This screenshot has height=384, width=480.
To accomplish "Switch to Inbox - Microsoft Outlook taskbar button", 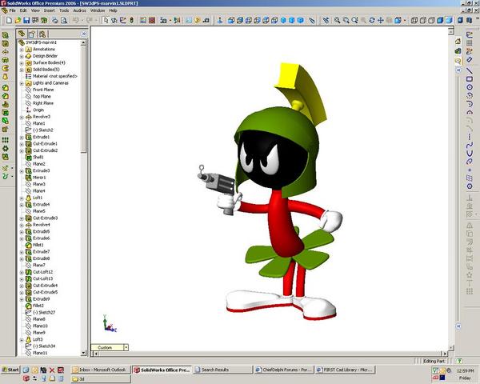I will [x=99, y=370].
